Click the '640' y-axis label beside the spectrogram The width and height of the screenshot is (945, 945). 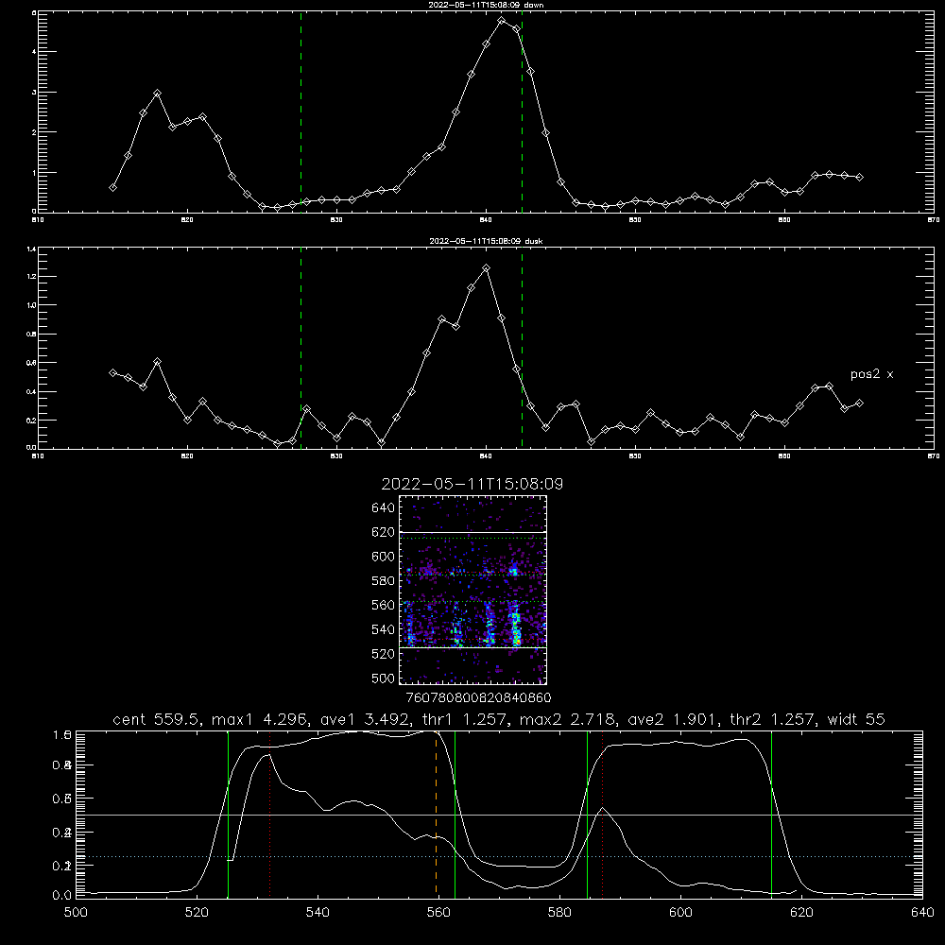[x=384, y=508]
